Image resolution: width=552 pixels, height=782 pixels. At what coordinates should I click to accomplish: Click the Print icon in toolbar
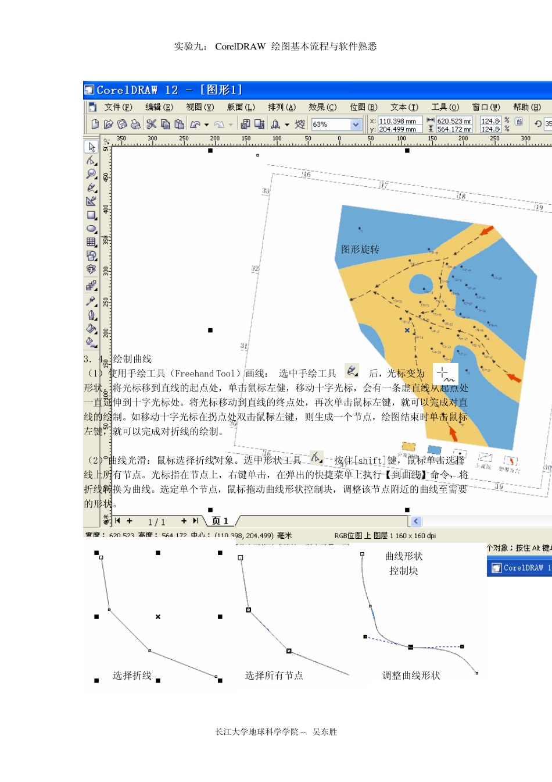(135, 124)
